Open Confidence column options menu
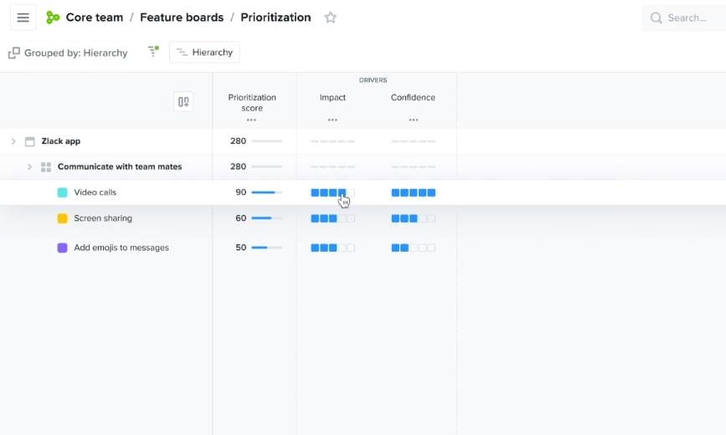726x435 pixels. (413, 120)
